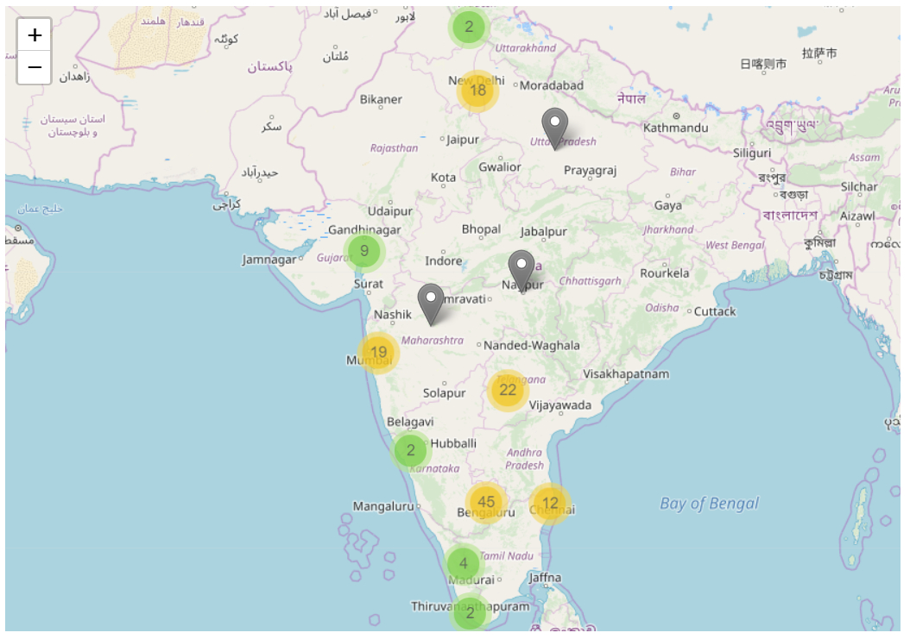Open the cluster marker with 18 near New Delhi
This screenshot has width=910, height=639.
(x=477, y=89)
